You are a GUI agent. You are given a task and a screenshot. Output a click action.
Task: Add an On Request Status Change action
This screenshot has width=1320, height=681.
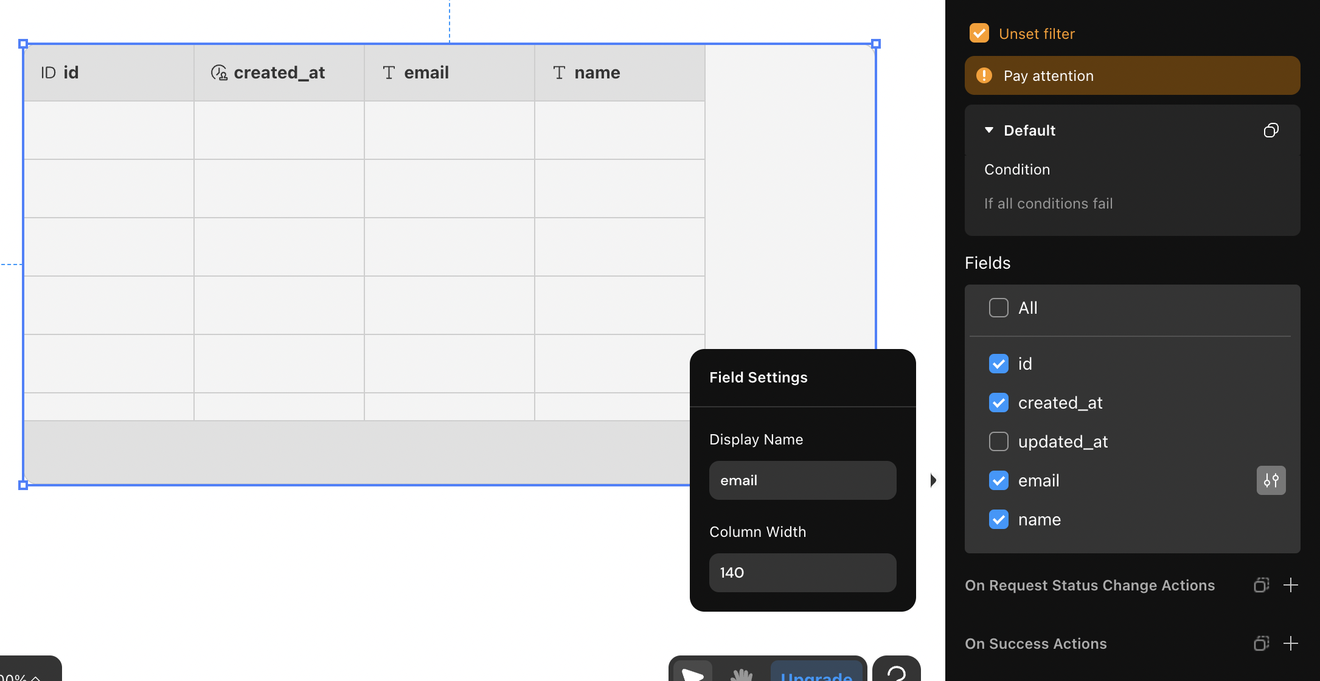point(1290,585)
